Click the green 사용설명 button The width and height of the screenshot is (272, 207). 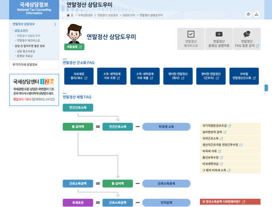74,47
